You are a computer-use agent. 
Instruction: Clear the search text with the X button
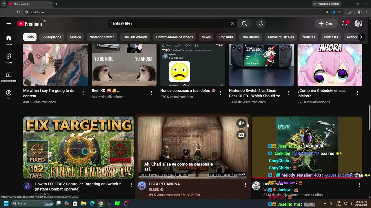pos(233,23)
